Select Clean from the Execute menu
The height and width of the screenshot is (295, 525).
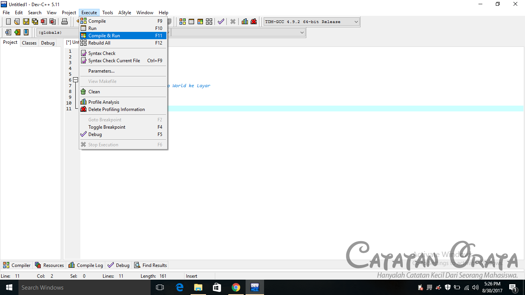tap(123, 92)
